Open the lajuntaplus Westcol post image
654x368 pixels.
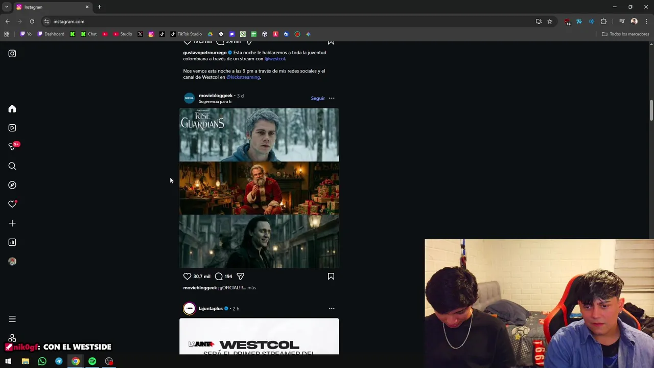tap(259, 336)
